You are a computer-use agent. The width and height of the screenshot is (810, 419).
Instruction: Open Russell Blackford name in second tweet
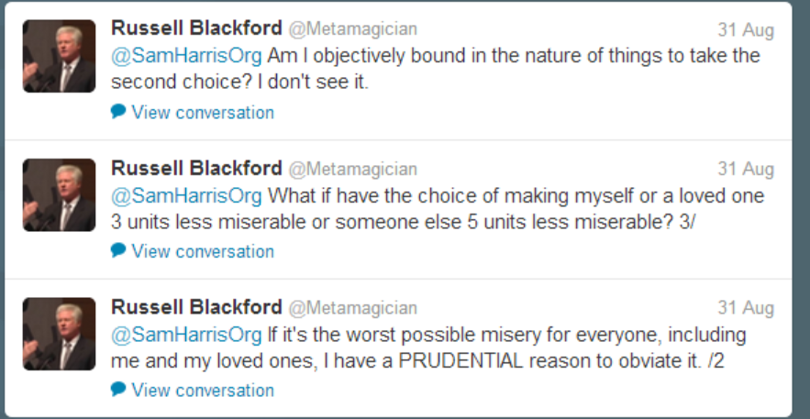coord(196,168)
